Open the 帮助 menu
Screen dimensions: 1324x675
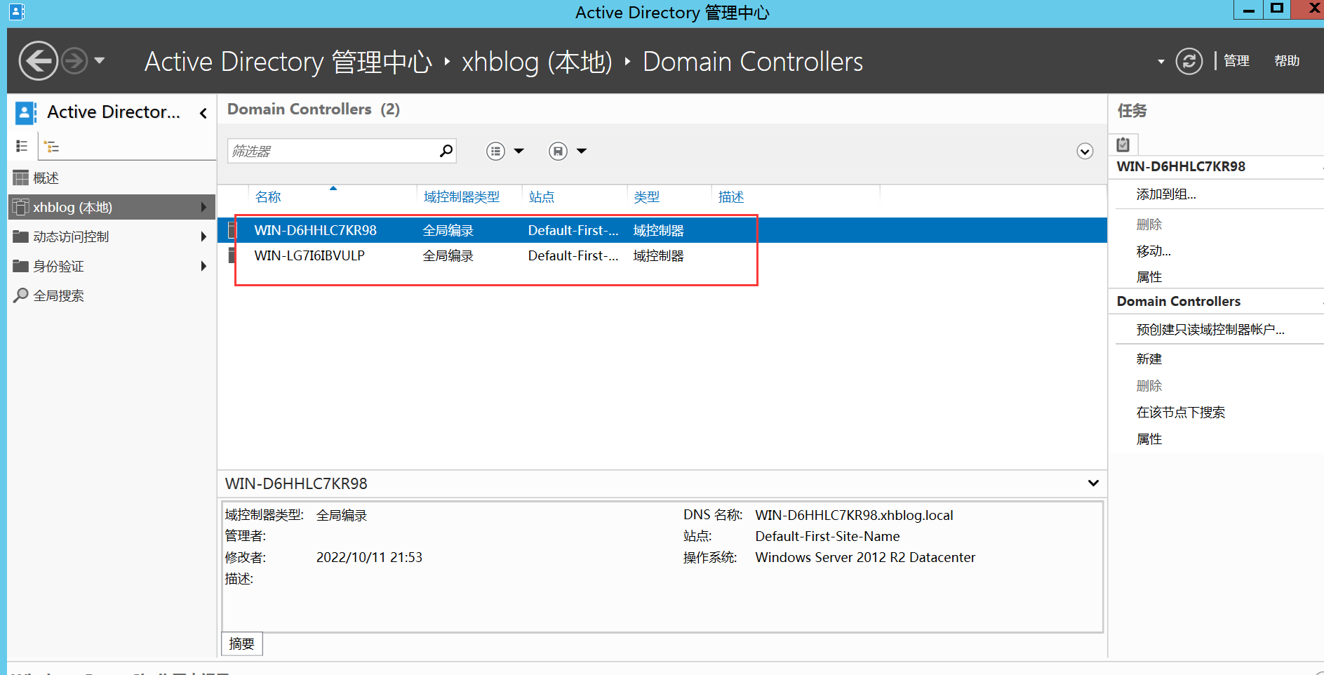(x=1287, y=61)
